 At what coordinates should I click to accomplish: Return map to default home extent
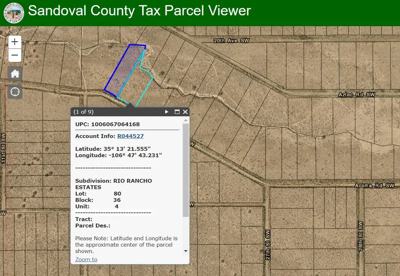(x=15, y=74)
